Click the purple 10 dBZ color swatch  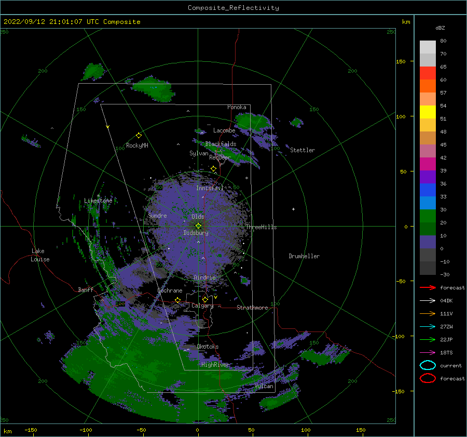coord(428,242)
